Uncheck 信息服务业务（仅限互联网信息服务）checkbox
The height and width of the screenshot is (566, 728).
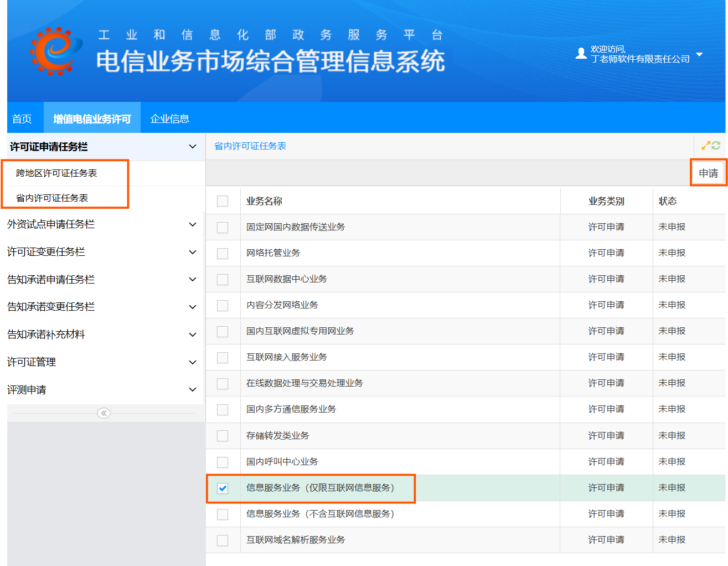[x=223, y=488]
